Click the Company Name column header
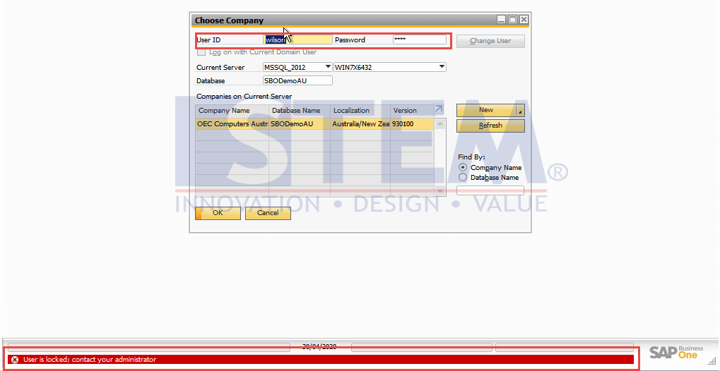The width and height of the screenshot is (720, 371). (232, 111)
